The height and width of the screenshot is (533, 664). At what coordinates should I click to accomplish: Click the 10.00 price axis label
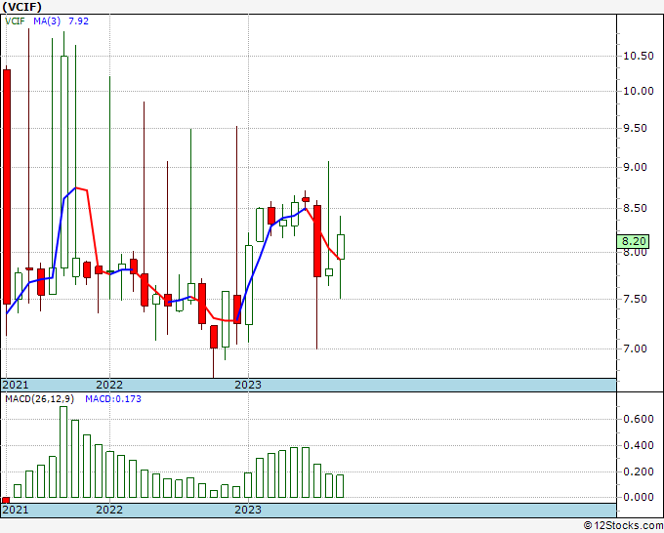point(638,91)
